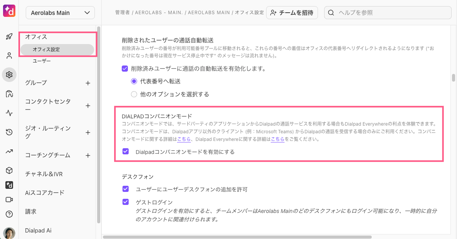Open 請求 billing menu item

(x=31, y=212)
